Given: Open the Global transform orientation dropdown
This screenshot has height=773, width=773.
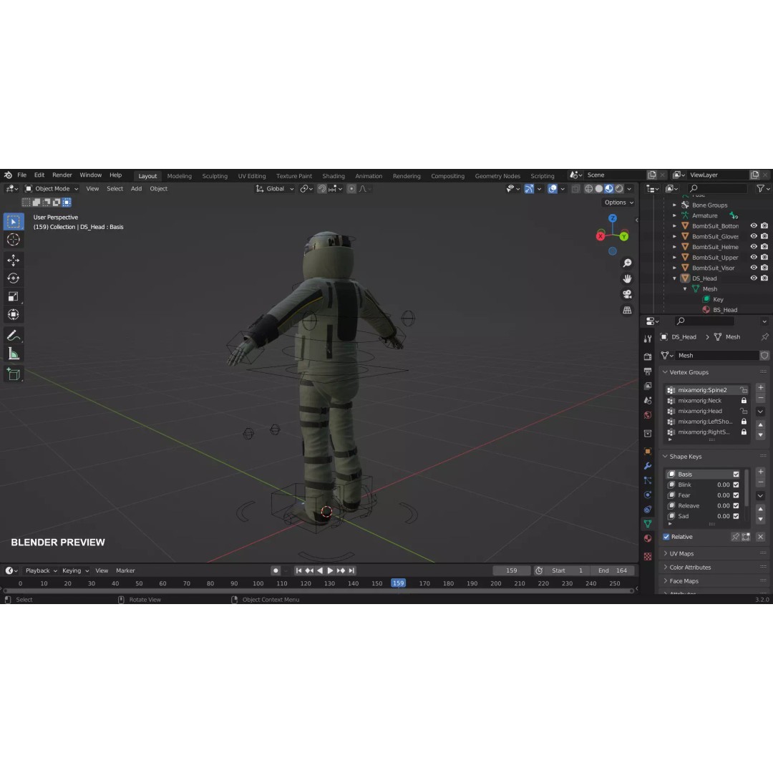Looking at the screenshot, I should point(275,189).
